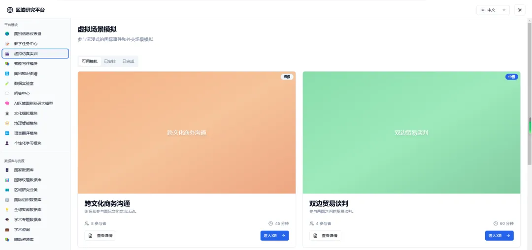
Task: Click 进入XR on the 跨文化商务沟通 card
Action: pyautogui.click(x=274, y=235)
